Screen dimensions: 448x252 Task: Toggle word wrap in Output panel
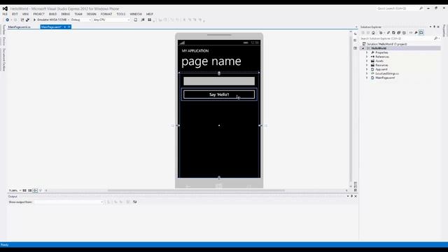pos(135,202)
